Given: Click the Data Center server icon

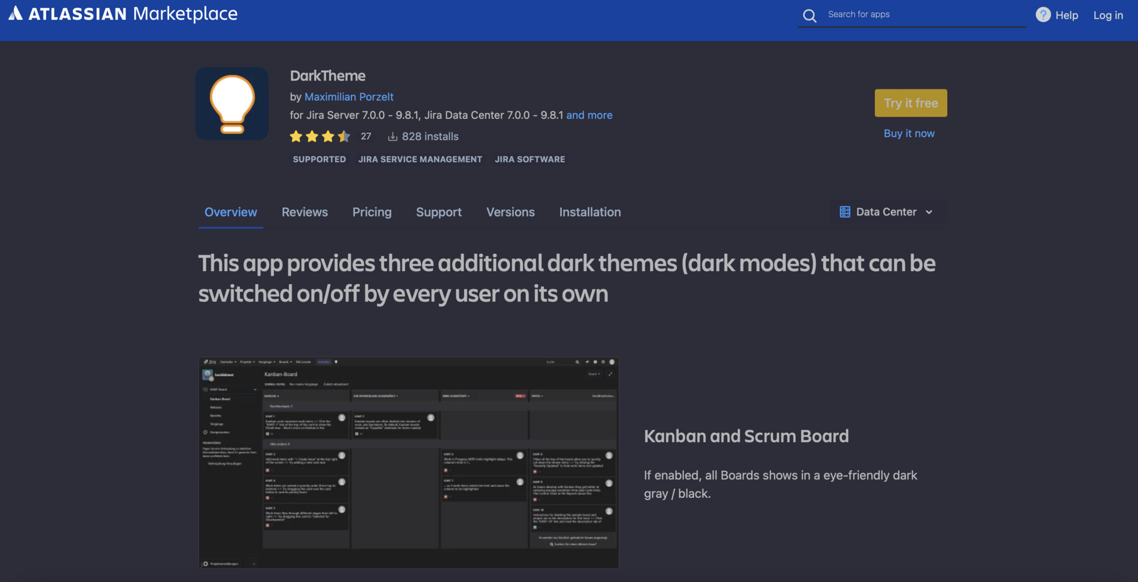Looking at the screenshot, I should tap(845, 212).
